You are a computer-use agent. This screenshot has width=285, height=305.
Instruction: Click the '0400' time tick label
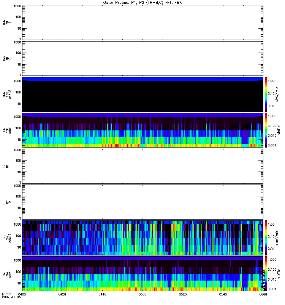click(x=22, y=294)
